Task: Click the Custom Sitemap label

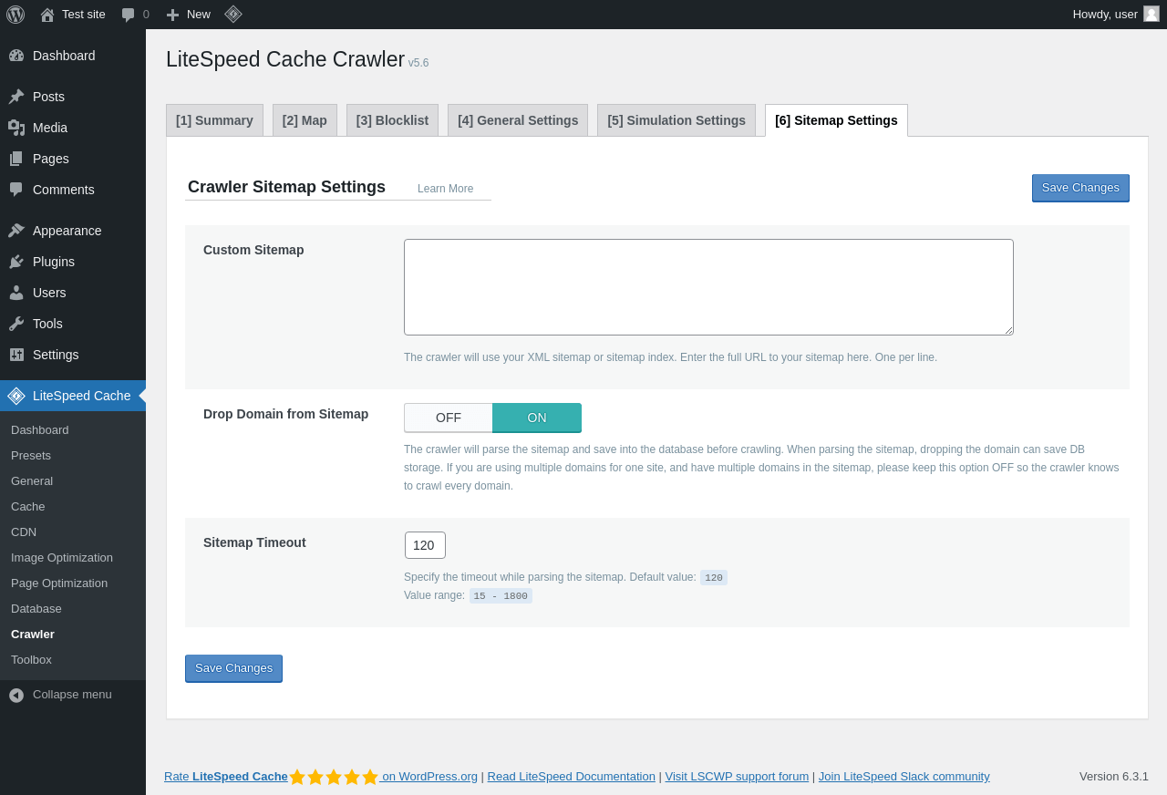Action: point(253,250)
